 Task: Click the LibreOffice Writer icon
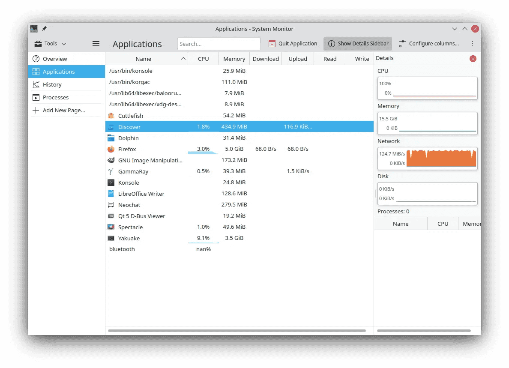point(111,194)
